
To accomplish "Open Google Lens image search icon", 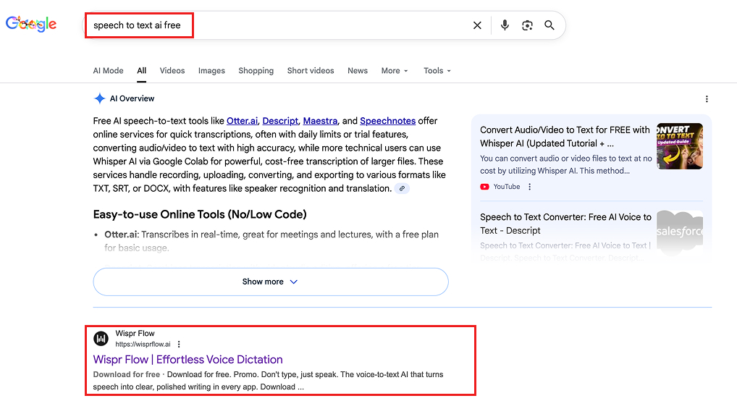I will pos(527,25).
